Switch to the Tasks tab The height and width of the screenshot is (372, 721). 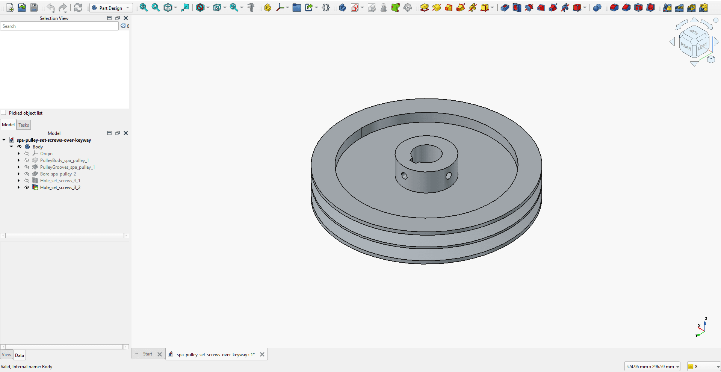click(24, 125)
